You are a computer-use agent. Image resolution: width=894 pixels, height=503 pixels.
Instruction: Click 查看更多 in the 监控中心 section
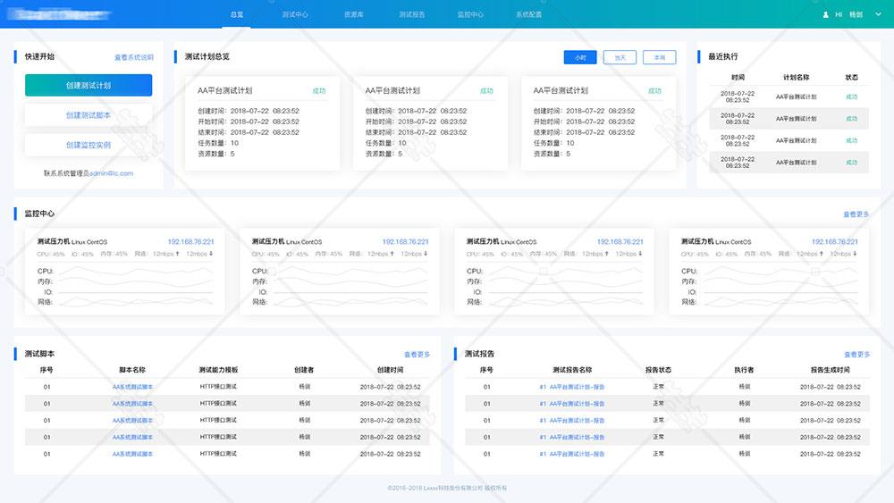[x=856, y=214]
